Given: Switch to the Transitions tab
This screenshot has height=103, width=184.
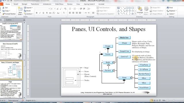Looking at the screenshot, I should point(35,4).
